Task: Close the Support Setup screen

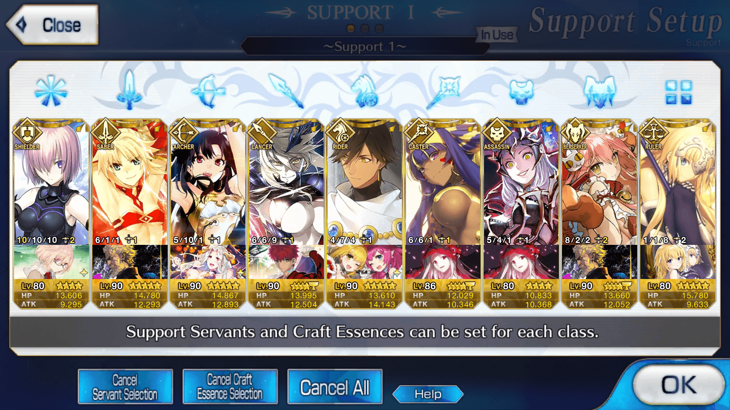Action: click(52, 25)
